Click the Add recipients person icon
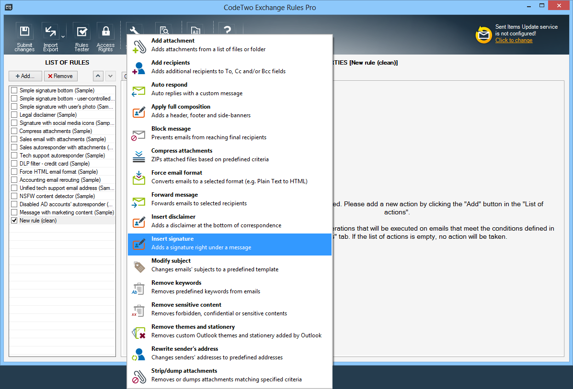The image size is (573, 389). tap(138, 68)
